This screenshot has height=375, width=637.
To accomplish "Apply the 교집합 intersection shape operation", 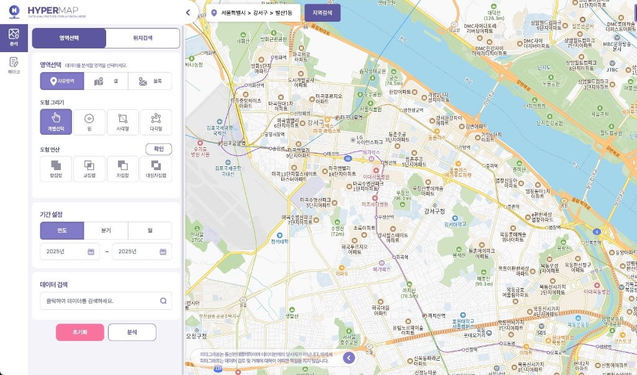I will 89,168.
